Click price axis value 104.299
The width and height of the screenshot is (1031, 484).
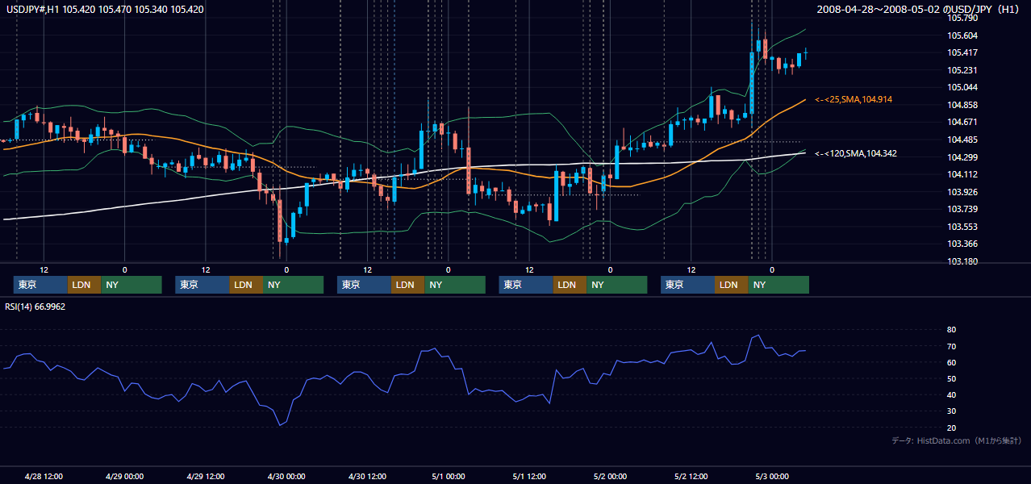tap(962, 157)
